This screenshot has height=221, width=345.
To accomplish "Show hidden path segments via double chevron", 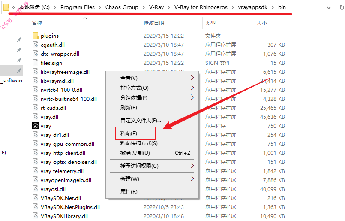I will coord(14,7).
